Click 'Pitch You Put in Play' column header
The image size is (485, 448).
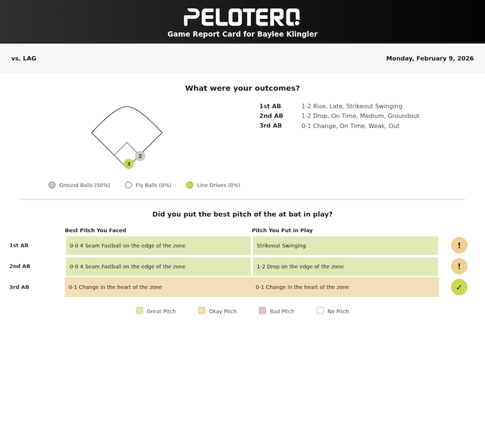[282, 230]
